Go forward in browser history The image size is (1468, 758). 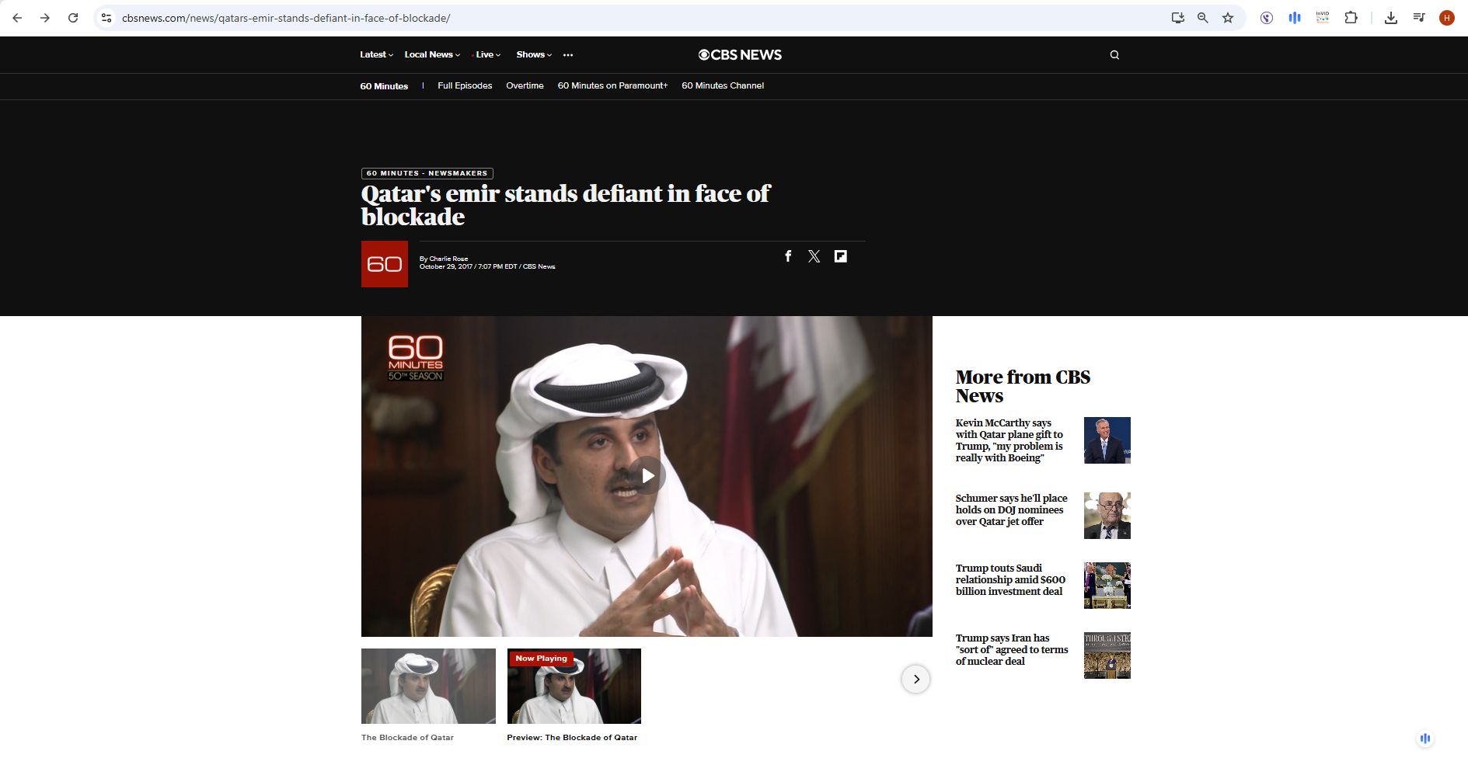[45, 18]
